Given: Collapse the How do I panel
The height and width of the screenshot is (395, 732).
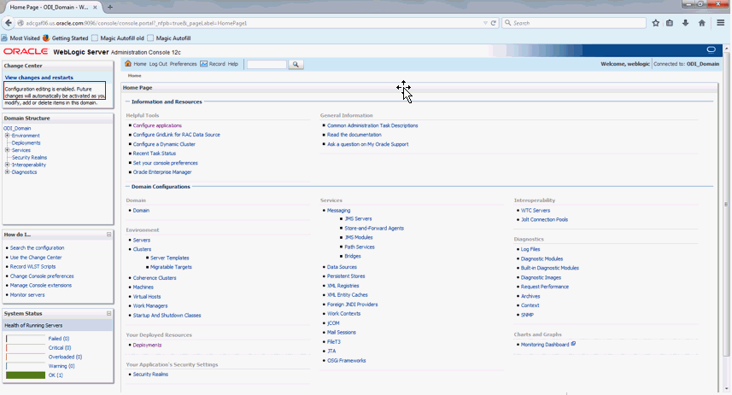Looking at the screenshot, I should point(108,235).
